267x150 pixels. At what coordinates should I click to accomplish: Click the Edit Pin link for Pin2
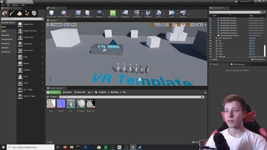(252, 43)
